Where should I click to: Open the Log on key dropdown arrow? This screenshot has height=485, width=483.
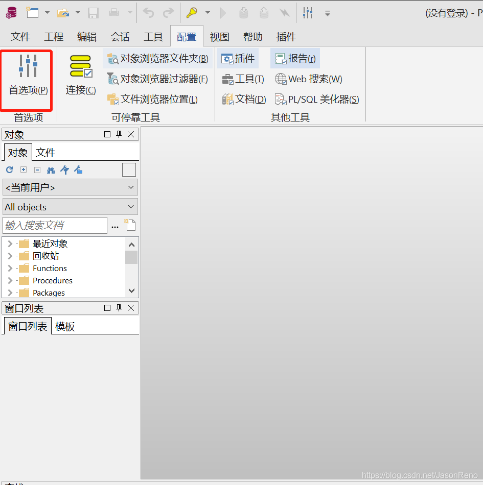[208, 13]
